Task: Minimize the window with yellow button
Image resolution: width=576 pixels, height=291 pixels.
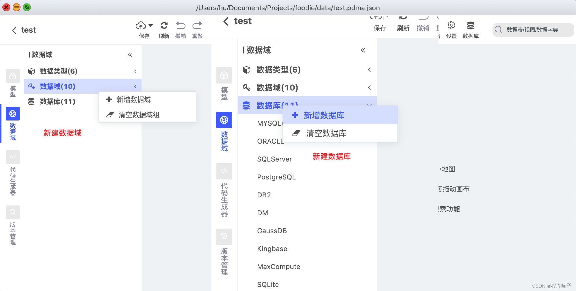Action: click(16, 7)
